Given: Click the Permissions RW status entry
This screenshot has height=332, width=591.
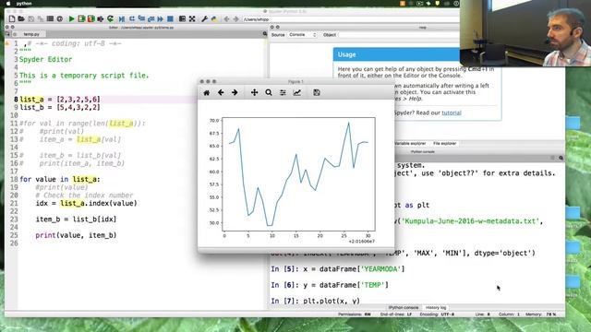Looking at the screenshot, I should (x=355, y=314).
